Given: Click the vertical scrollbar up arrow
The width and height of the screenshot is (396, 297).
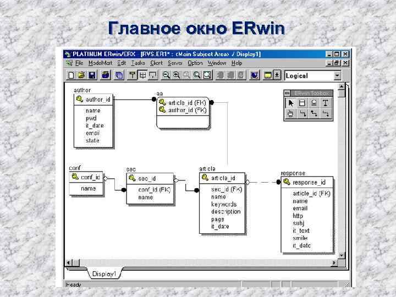Looking at the screenshot, I should [x=342, y=87].
